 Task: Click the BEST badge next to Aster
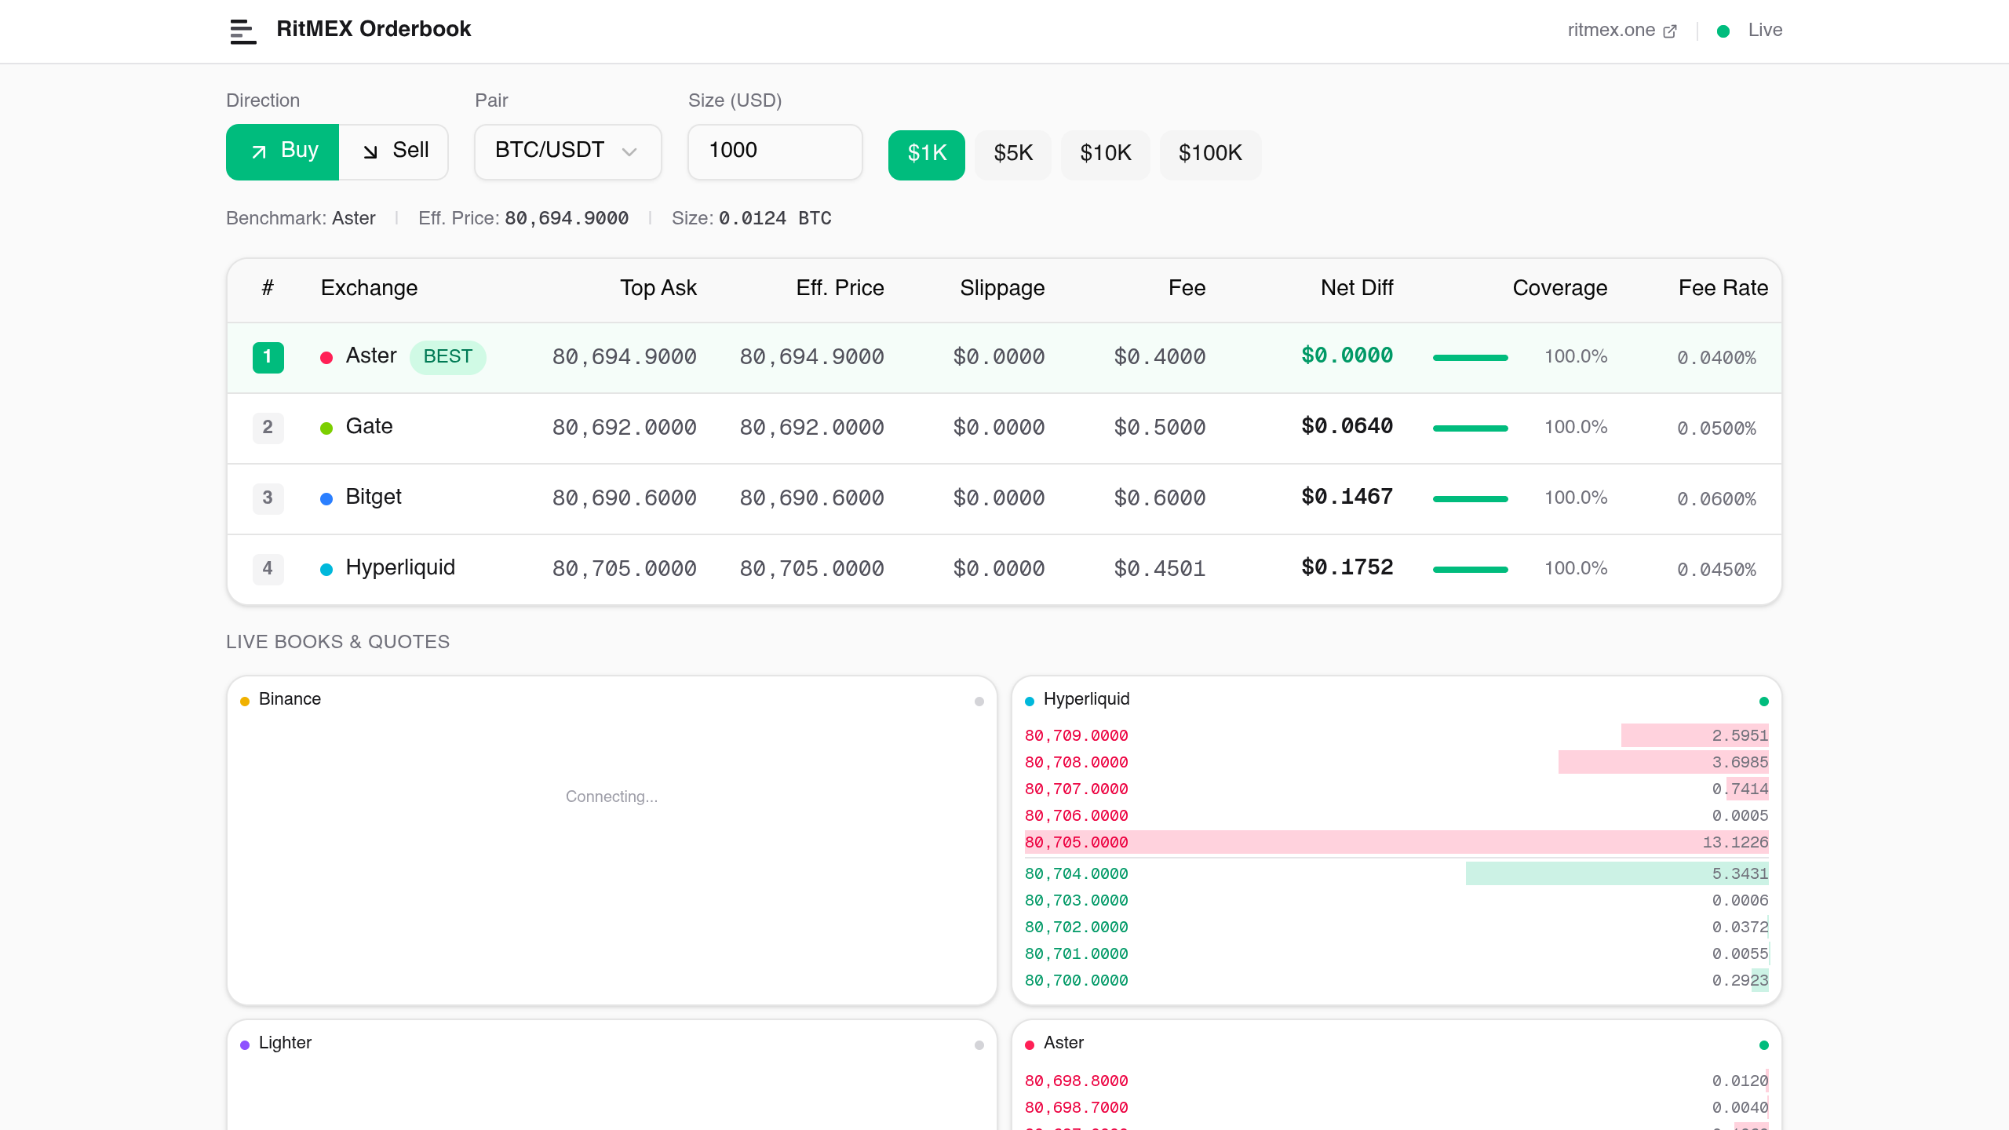tap(448, 357)
